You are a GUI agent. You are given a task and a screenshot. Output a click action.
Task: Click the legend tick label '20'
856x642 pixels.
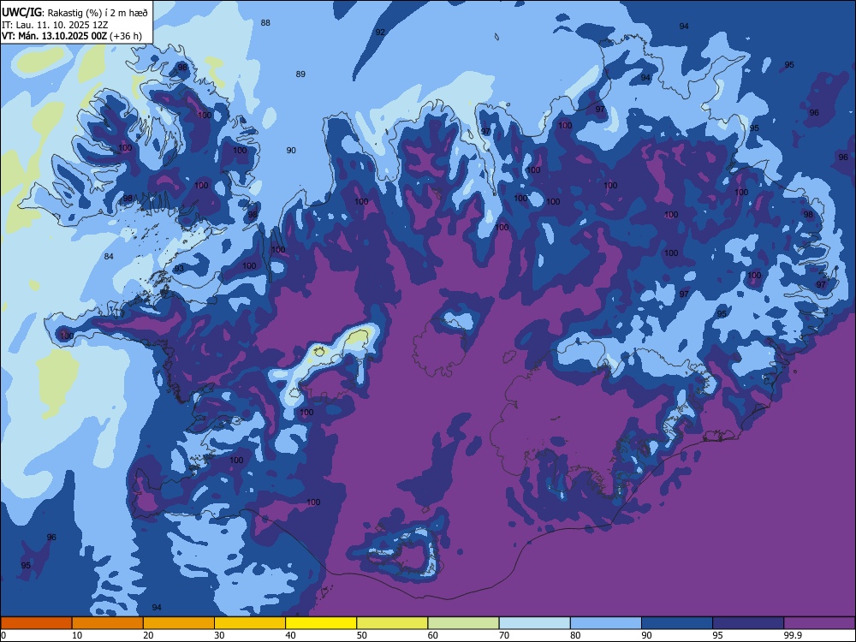(148, 635)
